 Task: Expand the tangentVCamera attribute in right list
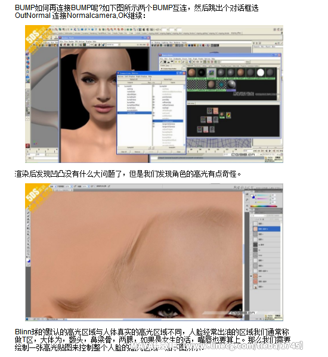click(153, 127)
